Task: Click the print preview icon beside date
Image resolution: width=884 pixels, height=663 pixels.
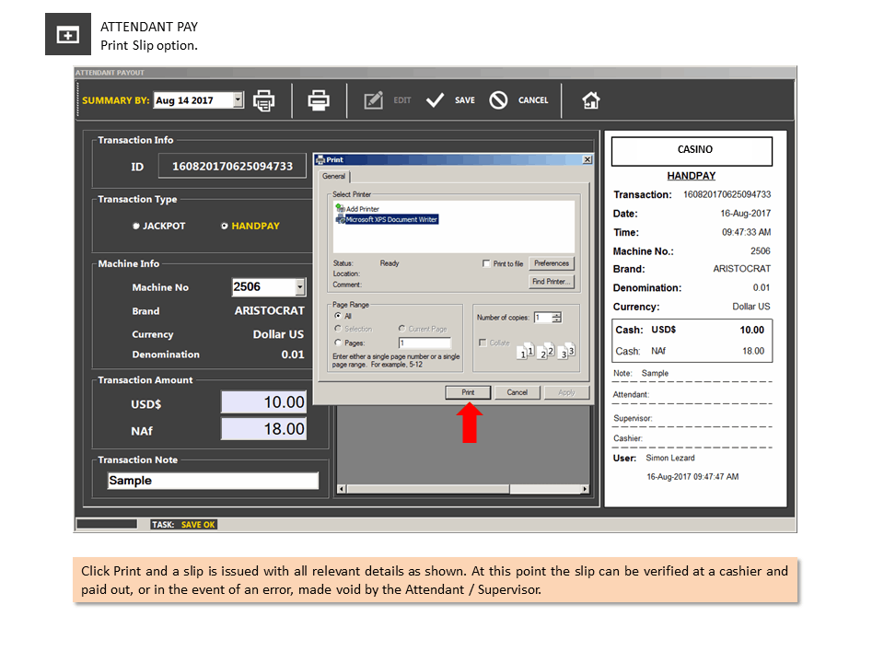Action: [x=263, y=101]
